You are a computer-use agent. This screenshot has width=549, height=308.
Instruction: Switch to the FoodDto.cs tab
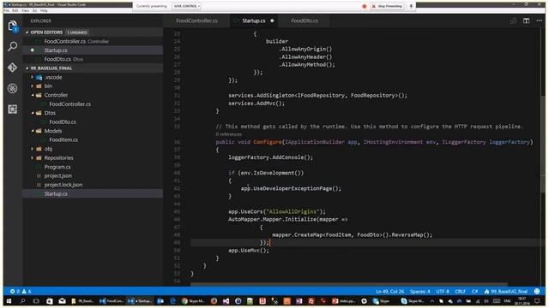pyautogui.click(x=305, y=21)
